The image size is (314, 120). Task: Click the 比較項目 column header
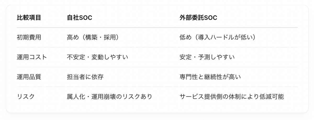point(29,18)
